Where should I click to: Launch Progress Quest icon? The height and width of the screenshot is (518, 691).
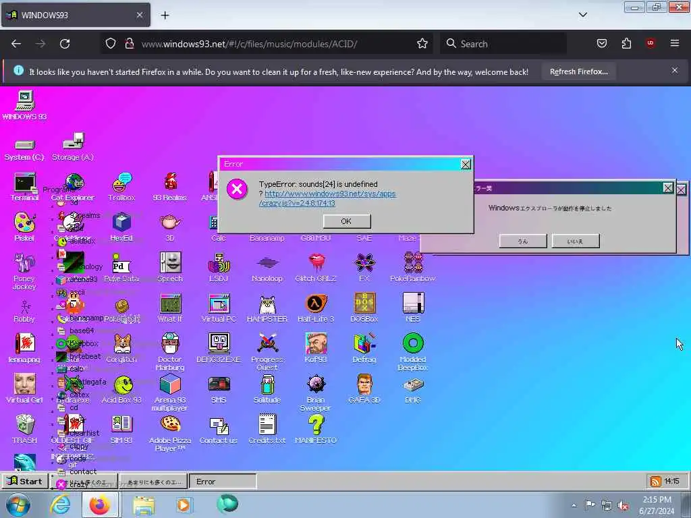pos(267,343)
